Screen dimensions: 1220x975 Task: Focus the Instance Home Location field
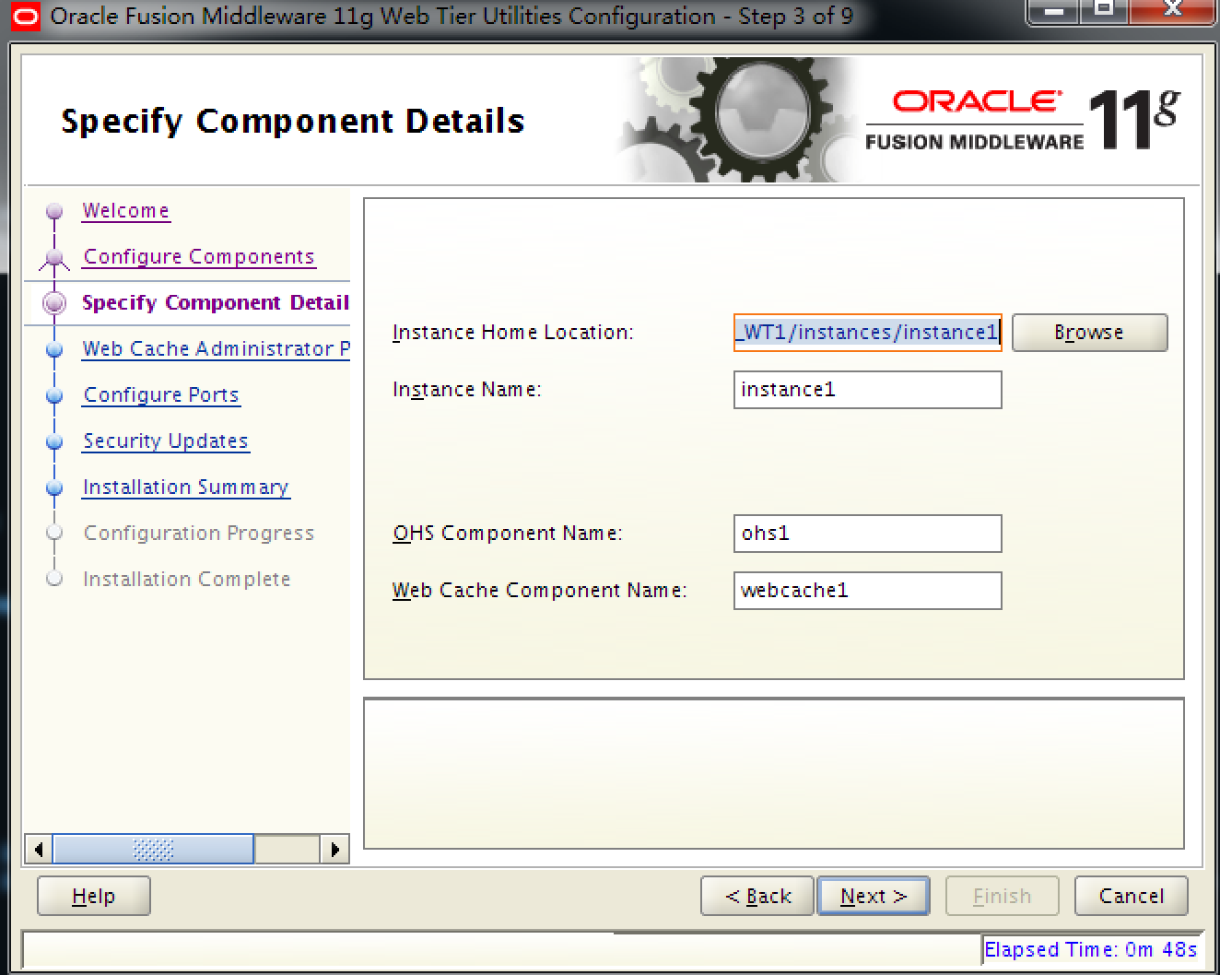868,333
